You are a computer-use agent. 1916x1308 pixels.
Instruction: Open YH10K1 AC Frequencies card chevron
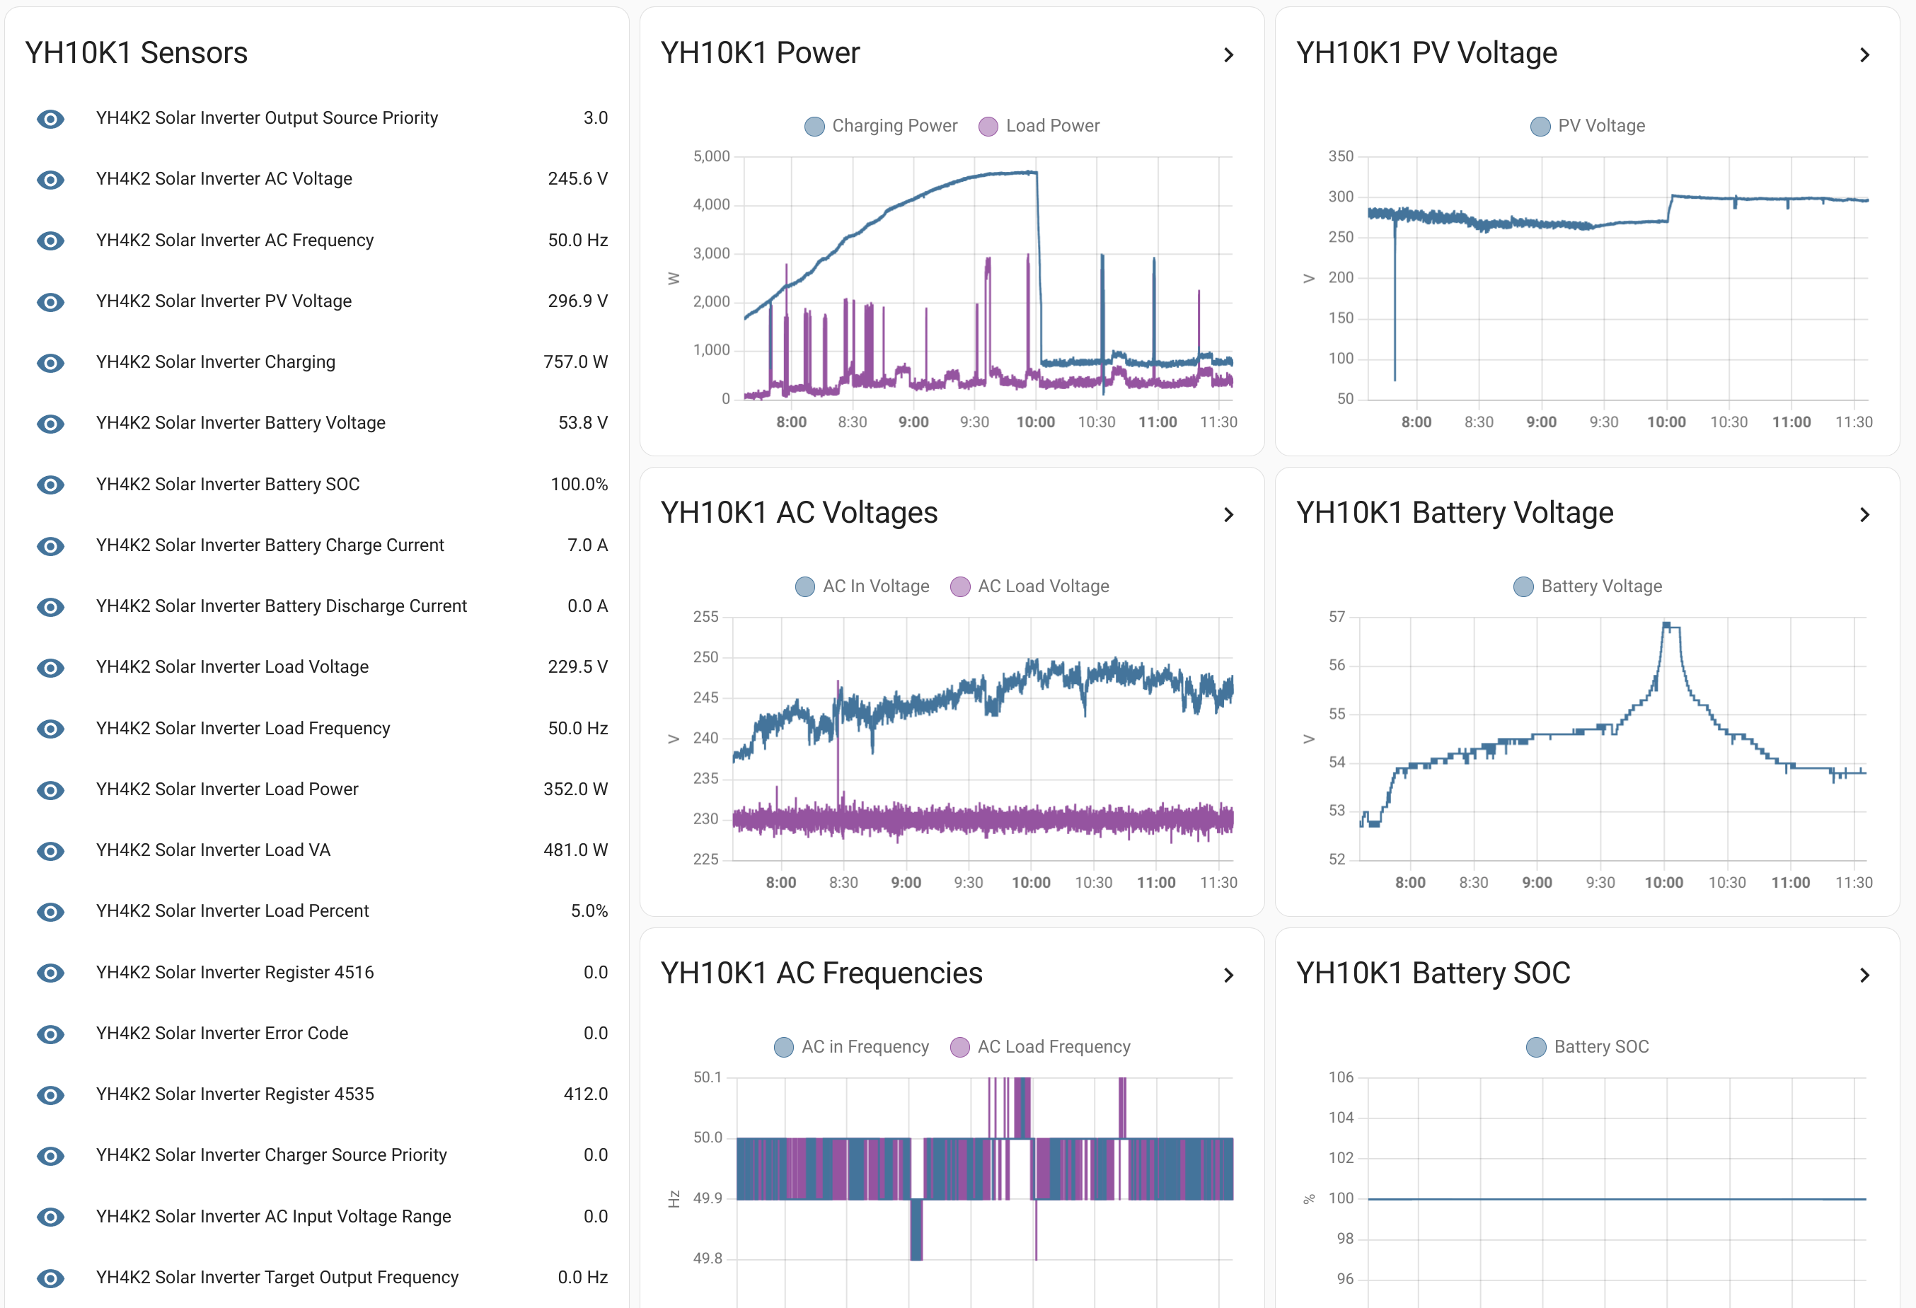click(1228, 976)
